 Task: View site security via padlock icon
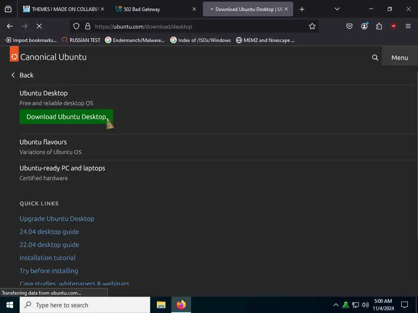tap(88, 26)
